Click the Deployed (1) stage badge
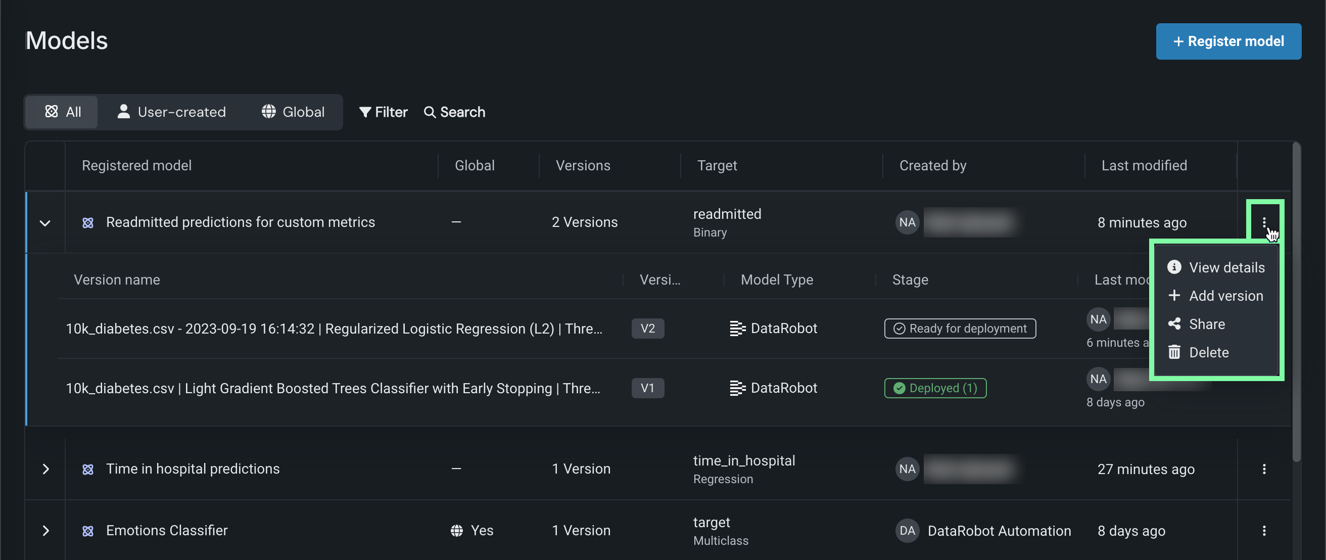The width and height of the screenshot is (1326, 560). point(935,388)
